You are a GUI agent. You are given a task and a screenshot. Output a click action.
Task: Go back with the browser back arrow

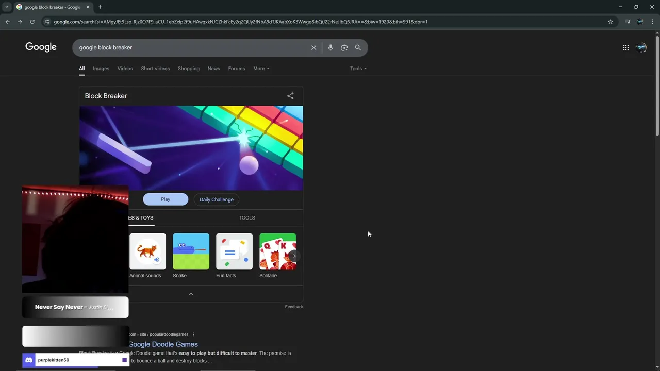7,22
